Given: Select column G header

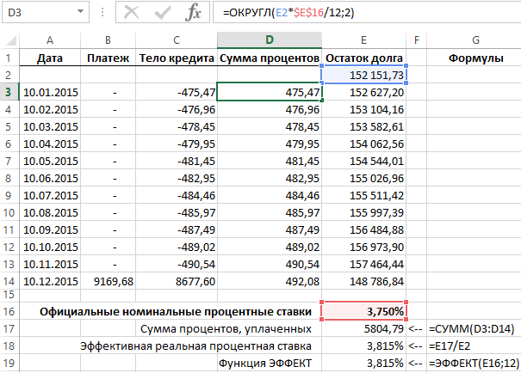Looking at the screenshot, I should pyautogui.click(x=476, y=40).
